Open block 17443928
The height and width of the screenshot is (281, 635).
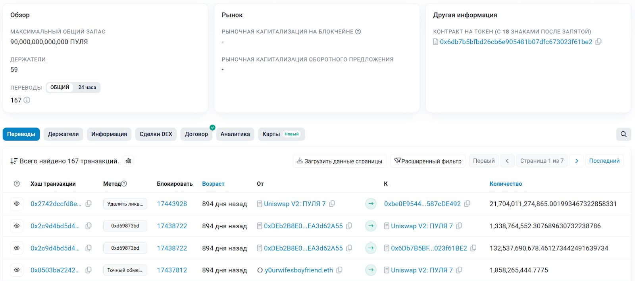click(172, 204)
